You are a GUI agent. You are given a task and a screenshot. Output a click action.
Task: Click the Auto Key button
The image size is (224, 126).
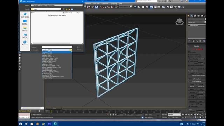(x=164, y=114)
